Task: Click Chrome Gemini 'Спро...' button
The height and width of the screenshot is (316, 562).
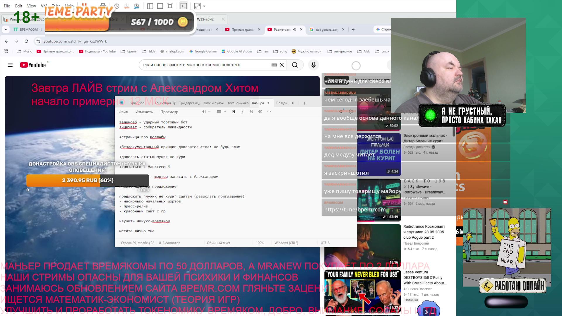Action: tap(383, 30)
